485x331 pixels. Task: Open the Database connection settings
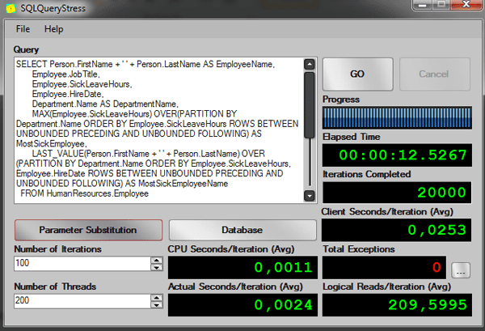(242, 230)
